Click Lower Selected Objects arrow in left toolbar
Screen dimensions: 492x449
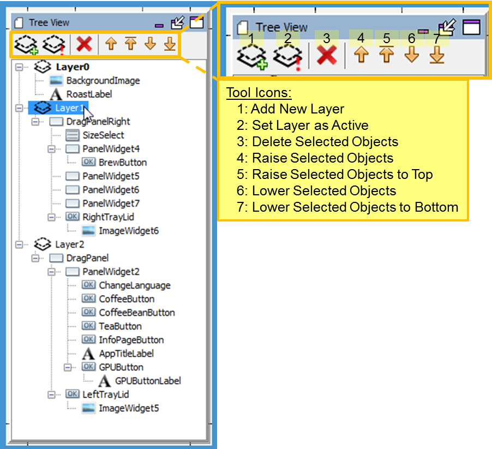click(x=151, y=44)
